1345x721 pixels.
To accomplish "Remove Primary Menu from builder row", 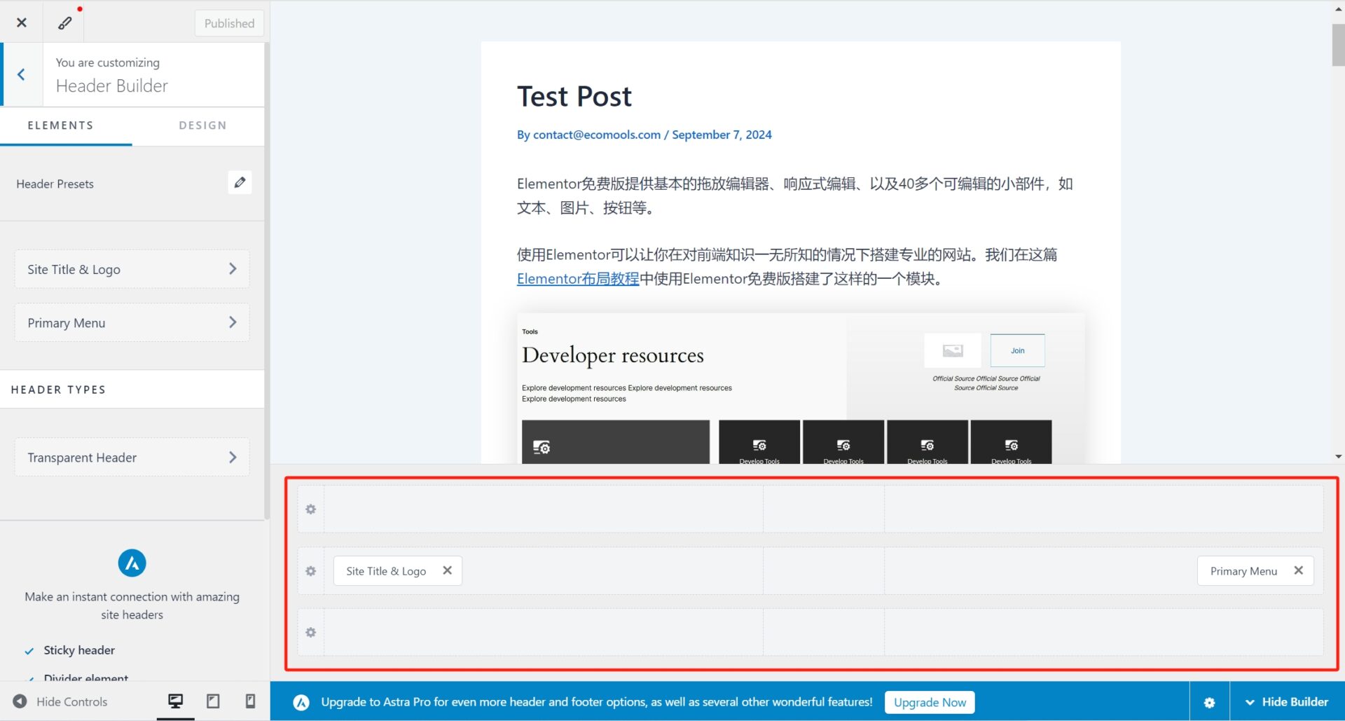I will 1298,570.
